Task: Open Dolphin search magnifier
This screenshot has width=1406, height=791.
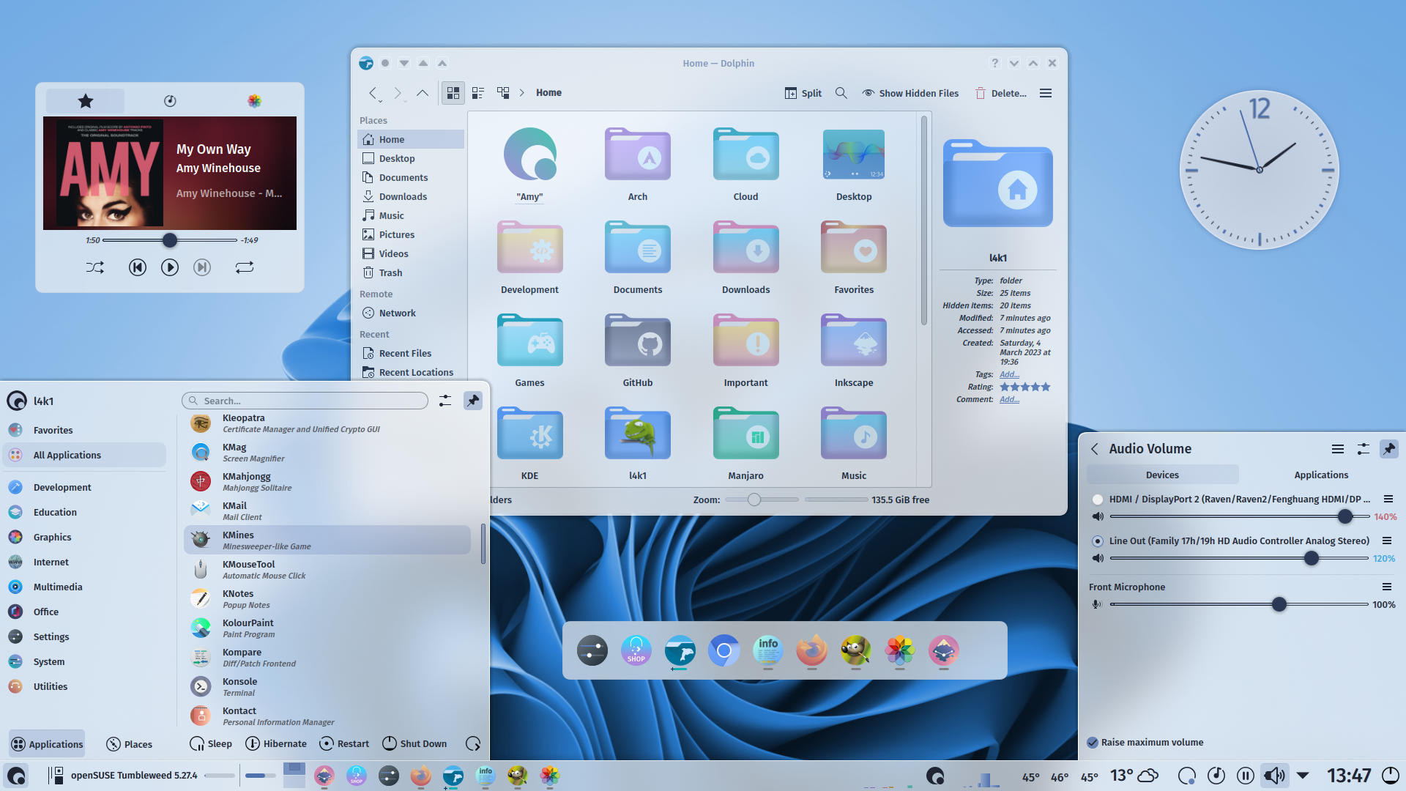Action: pyautogui.click(x=841, y=93)
